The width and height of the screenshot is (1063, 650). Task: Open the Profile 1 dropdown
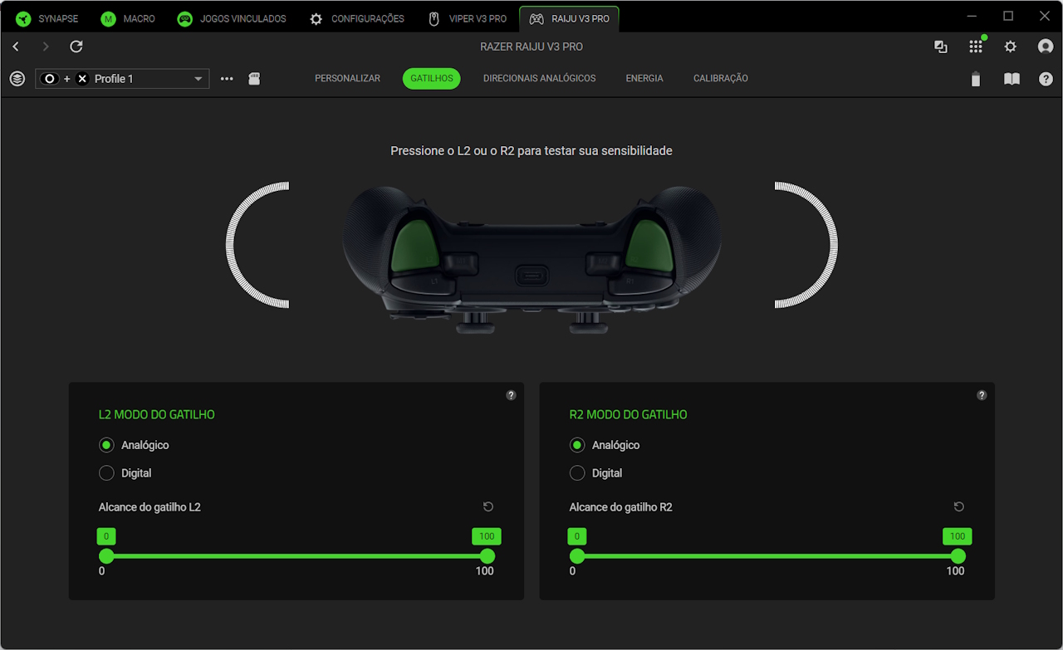(198, 78)
